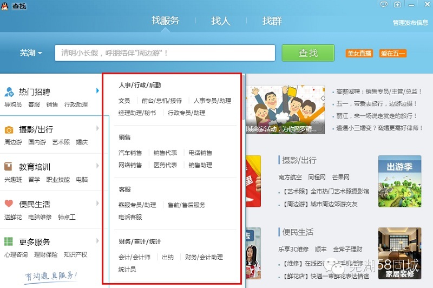The height and width of the screenshot is (288, 433).
Task: Expand the 摄影/出行 category arrow
Action: tap(97, 128)
